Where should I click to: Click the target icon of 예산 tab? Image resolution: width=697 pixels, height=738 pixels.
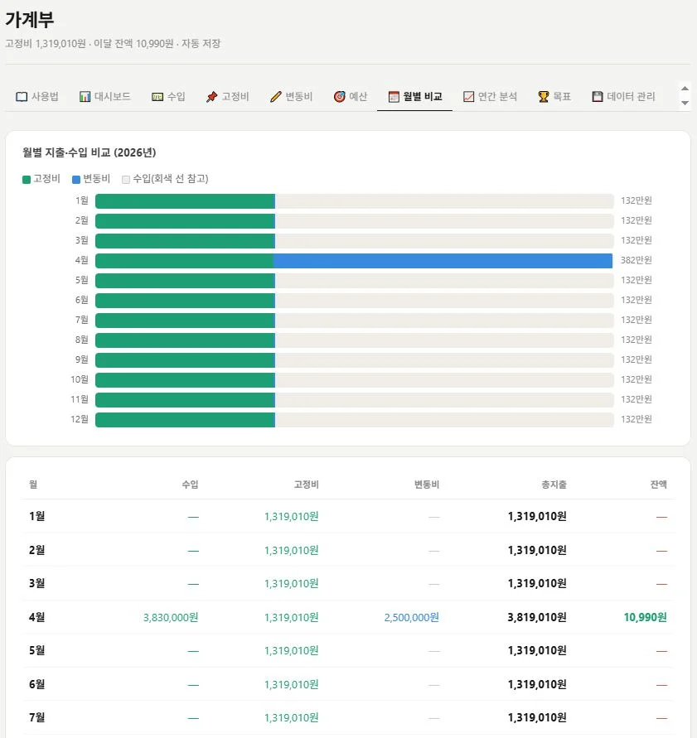click(x=339, y=96)
